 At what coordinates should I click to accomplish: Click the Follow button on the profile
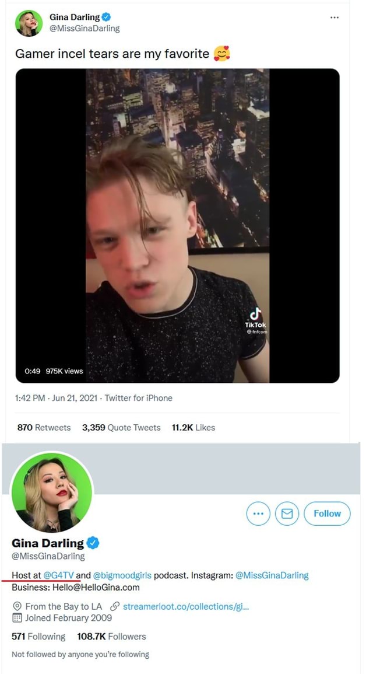click(327, 514)
